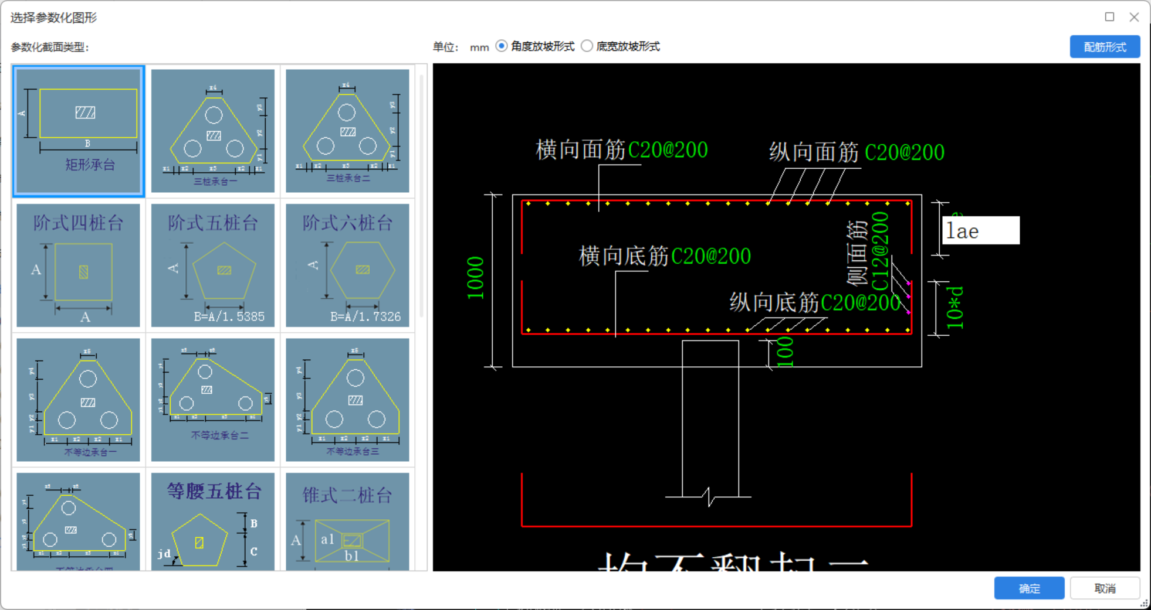
Task: Pick the 阶式四桩台 thumbnail
Action: (x=79, y=265)
